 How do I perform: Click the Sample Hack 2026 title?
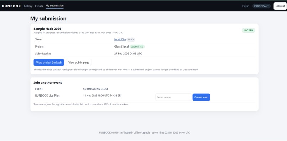(47, 29)
